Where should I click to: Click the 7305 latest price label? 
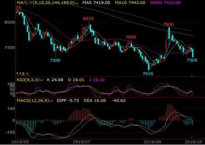tap(192, 60)
